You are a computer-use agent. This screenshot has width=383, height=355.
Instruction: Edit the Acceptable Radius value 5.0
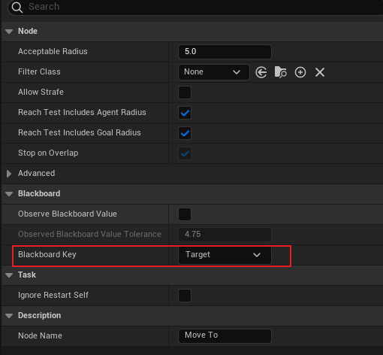(x=225, y=52)
